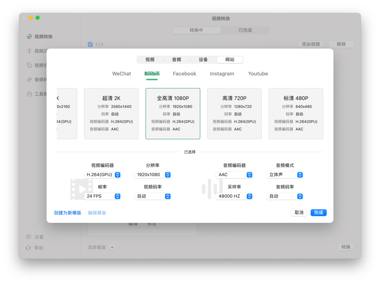Select the WeChat site tab
This screenshot has width=380, height=284.
click(121, 73)
